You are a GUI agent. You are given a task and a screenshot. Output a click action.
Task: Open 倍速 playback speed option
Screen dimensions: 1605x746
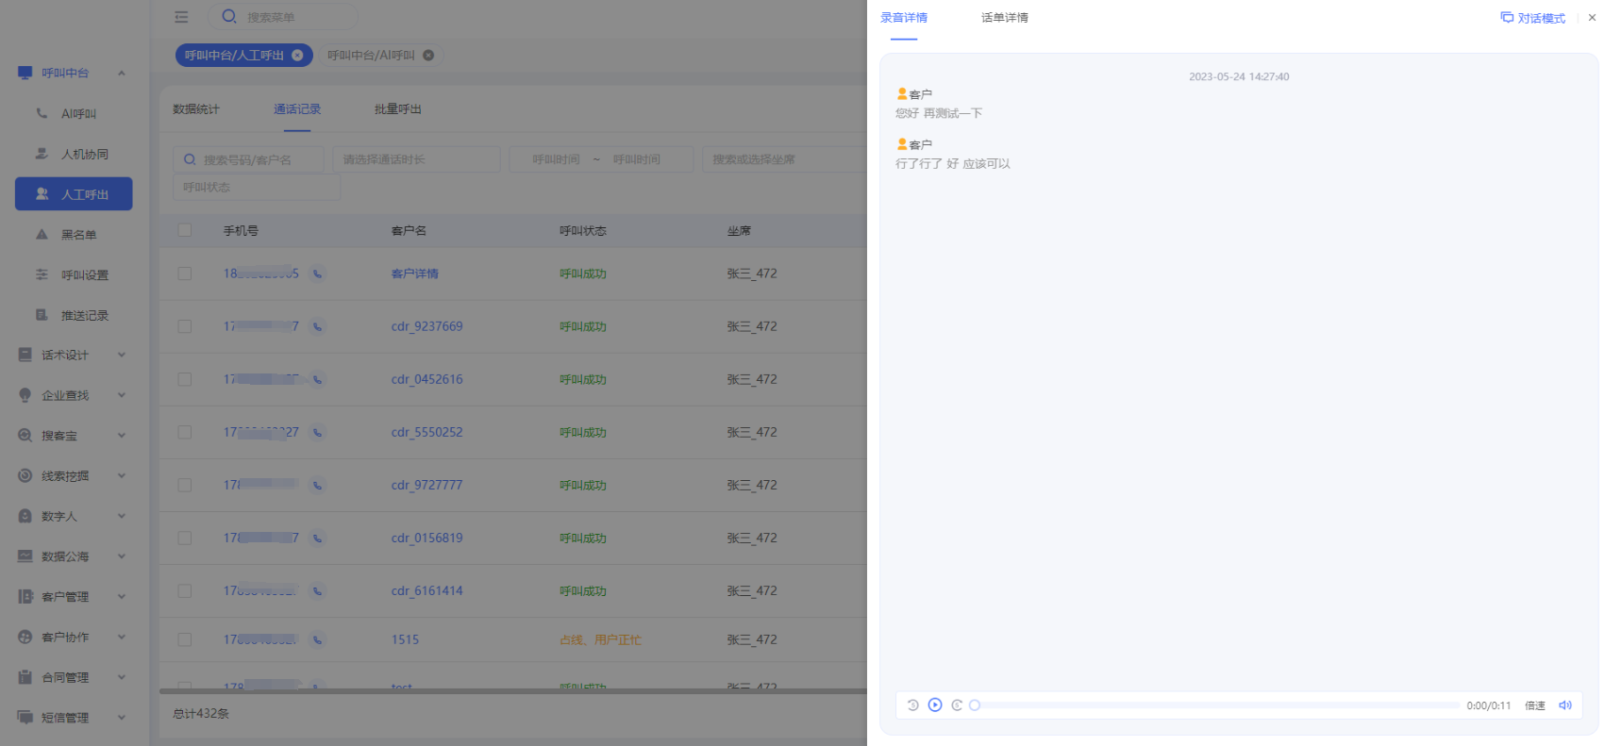click(x=1534, y=705)
